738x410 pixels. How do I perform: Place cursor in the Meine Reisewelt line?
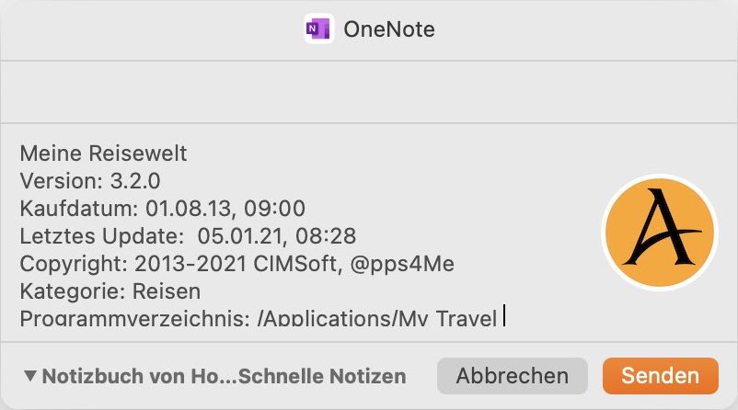pos(104,154)
